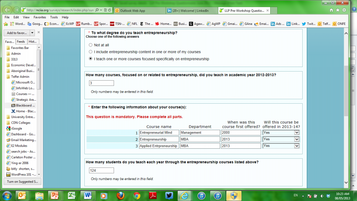Open Google Chrome from the taskbar
Screen dimensions: 357x201
137,195
